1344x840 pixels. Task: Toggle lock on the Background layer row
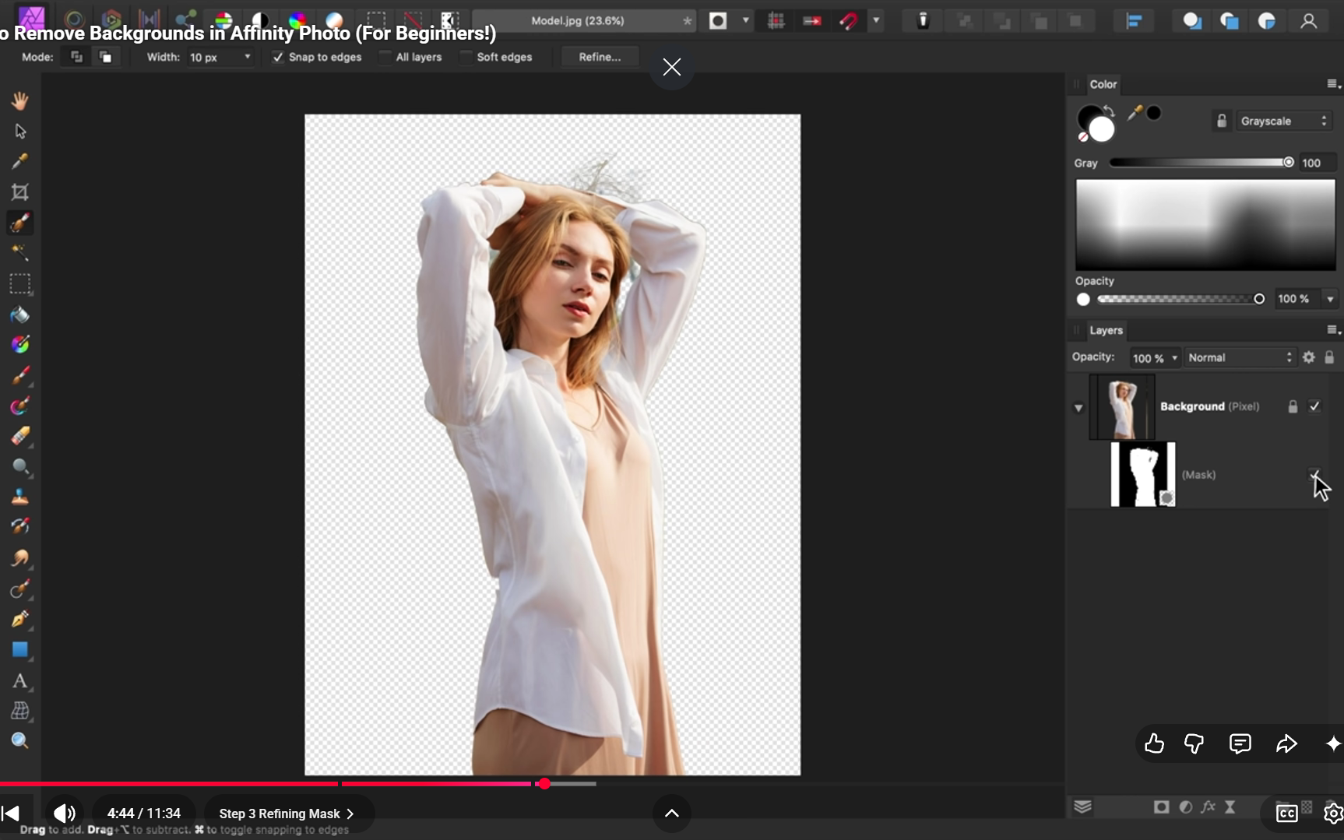(1293, 406)
